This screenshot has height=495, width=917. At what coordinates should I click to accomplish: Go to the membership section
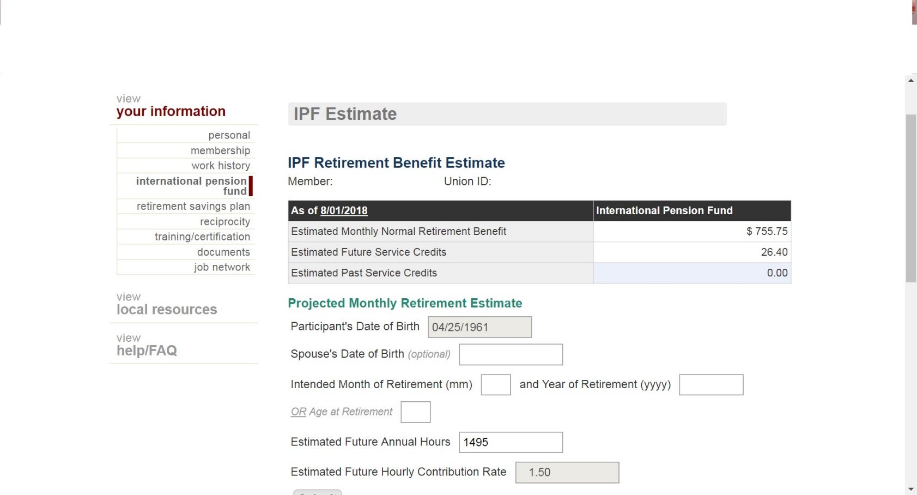(220, 150)
